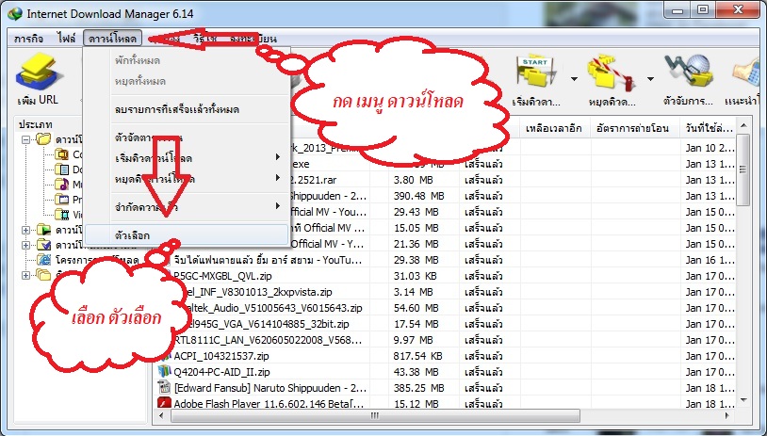Screen dimensions: 767x436
Task: Select the Q4204-PC-AID_II.zip file name
Action: pos(221,372)
